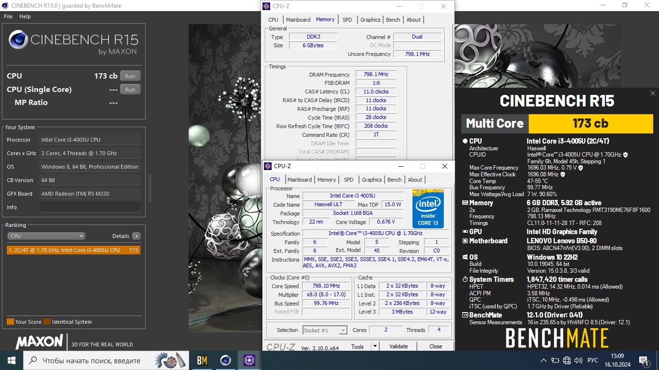Click the shield icon beside Max Core Frequency
Viewport: 659px width, 370px height.
pyautogui.click(x=580, y=168)
